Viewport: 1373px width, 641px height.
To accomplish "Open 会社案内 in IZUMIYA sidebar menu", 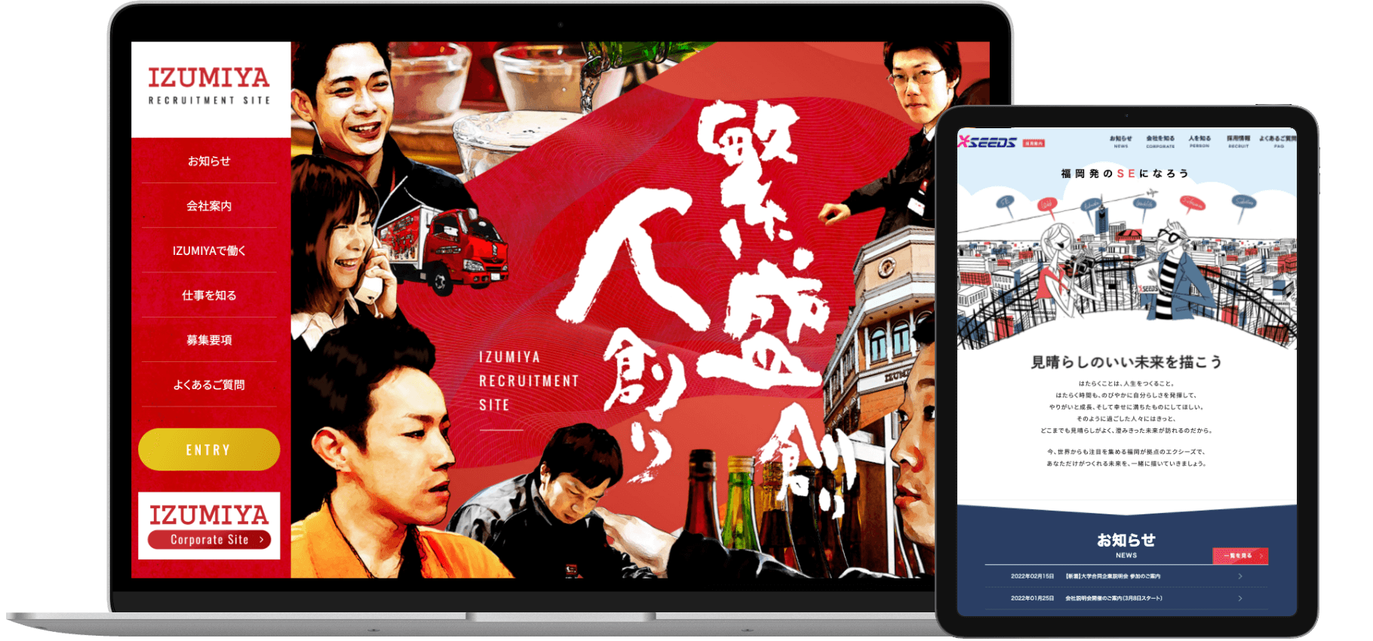I will coord(209,206).
